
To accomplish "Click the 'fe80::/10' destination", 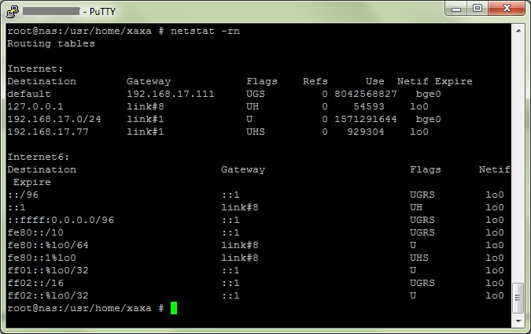I will (35, 232).
